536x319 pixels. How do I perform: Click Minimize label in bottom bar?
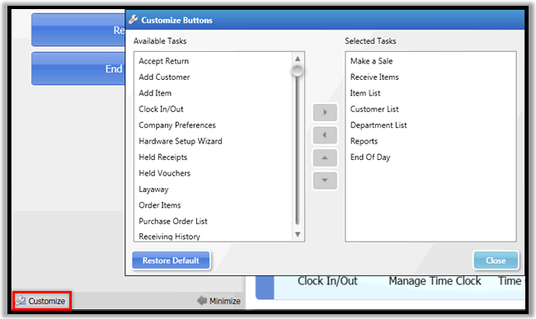224,301
